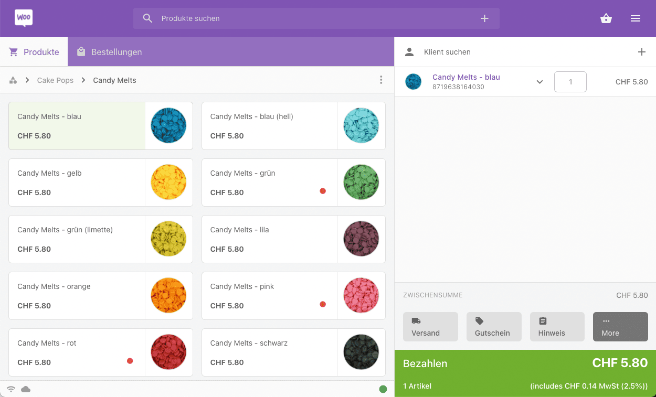Screen dimensions: 656x397
Task: Click the Woo logo icon
Action: click(x=24, y=18)
